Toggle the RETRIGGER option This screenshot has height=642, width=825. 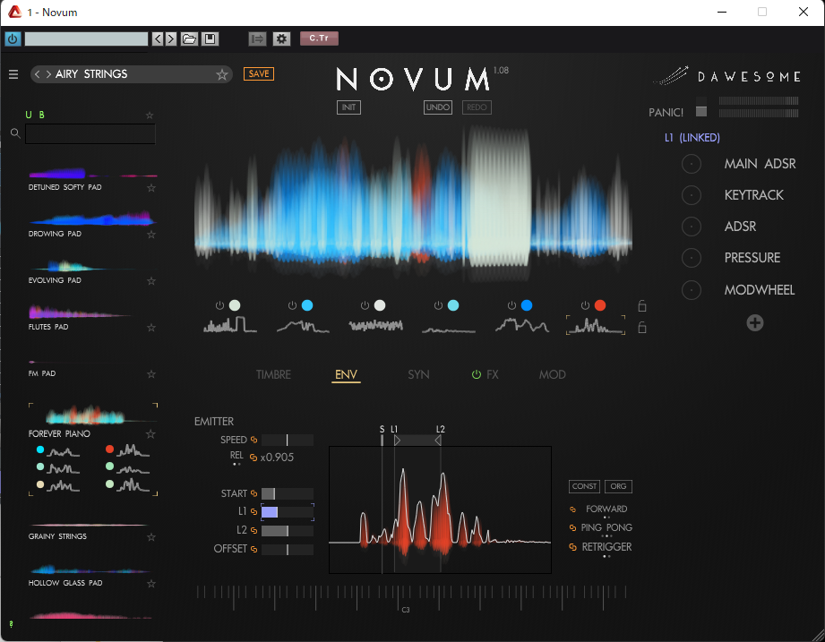click(606, 547)
